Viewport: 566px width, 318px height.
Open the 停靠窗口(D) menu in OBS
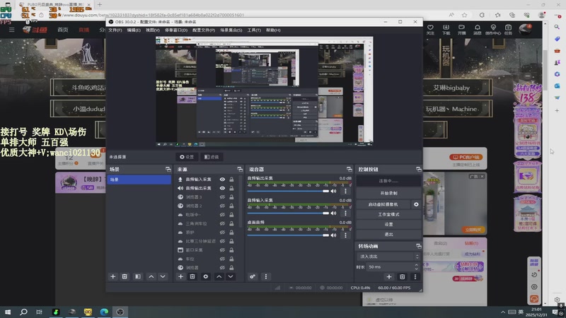[x=176, y=30]
